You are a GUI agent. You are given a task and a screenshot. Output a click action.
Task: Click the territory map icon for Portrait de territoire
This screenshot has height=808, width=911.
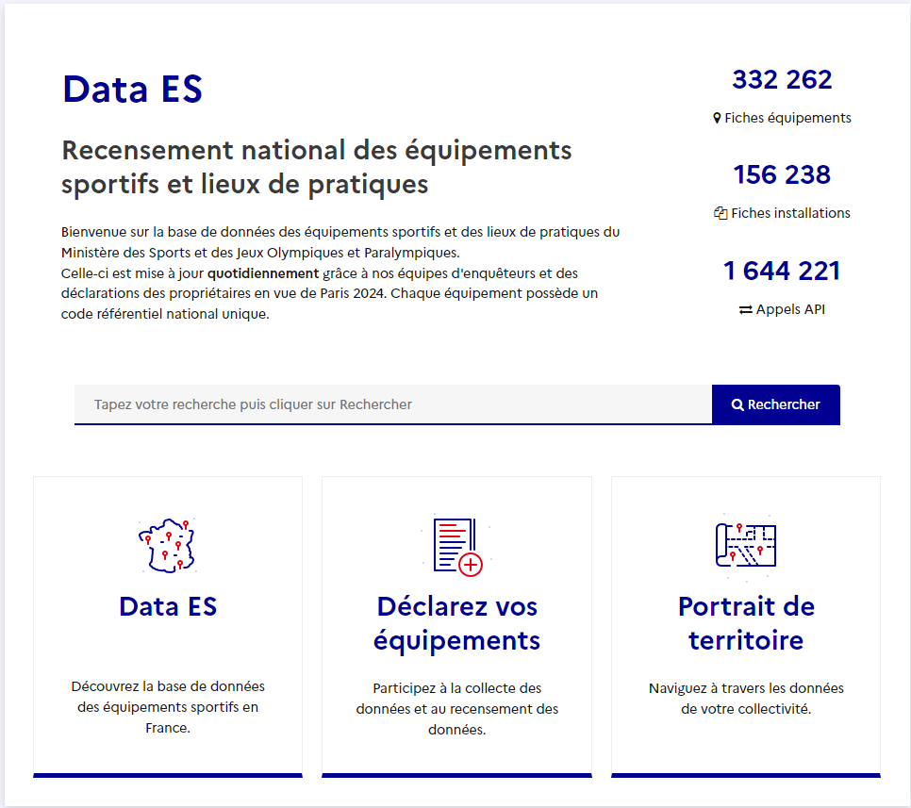(746, 545)
